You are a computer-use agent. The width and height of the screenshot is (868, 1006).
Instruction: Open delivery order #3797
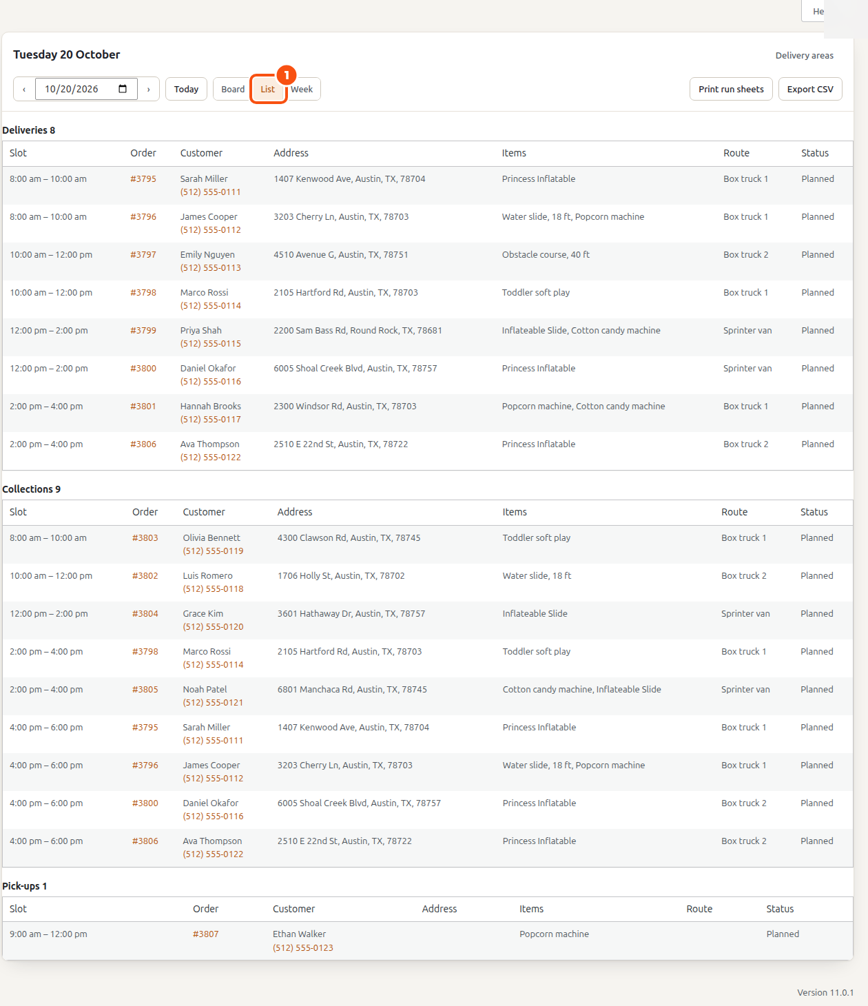click(143, 254)
